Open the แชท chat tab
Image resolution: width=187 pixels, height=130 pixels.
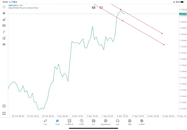(117, 122)
